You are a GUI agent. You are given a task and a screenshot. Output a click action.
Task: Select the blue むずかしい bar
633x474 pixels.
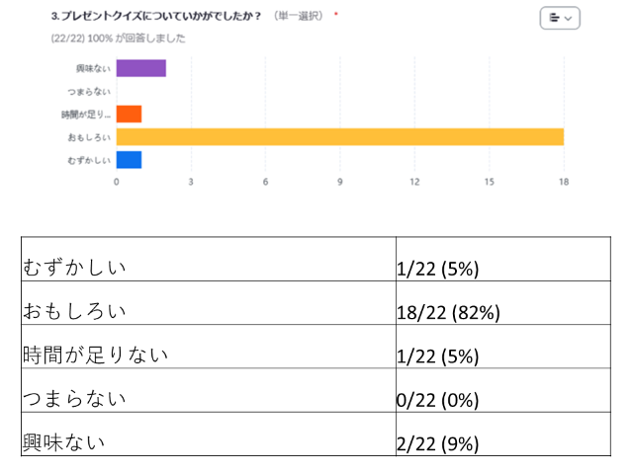(x=129, y=160)
